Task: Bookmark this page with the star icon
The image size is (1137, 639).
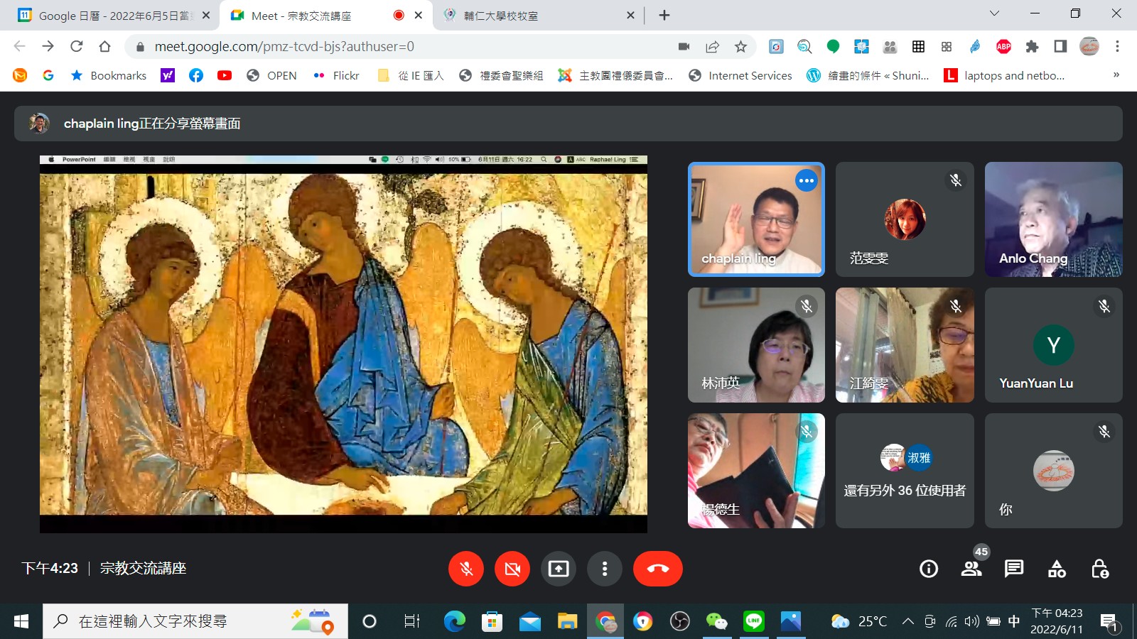Action: [x=740, y=47]
